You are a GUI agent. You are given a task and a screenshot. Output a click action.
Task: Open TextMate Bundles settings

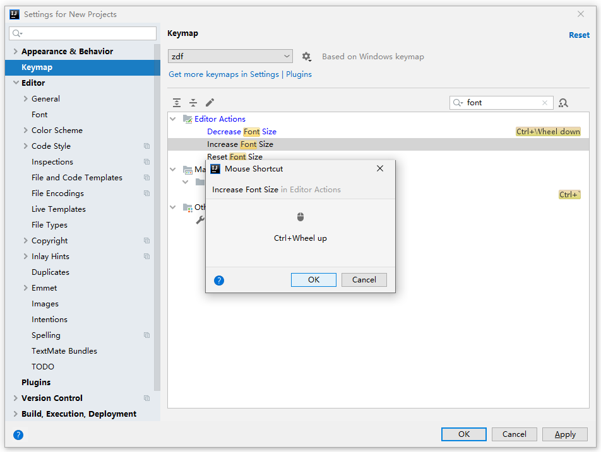64,351
